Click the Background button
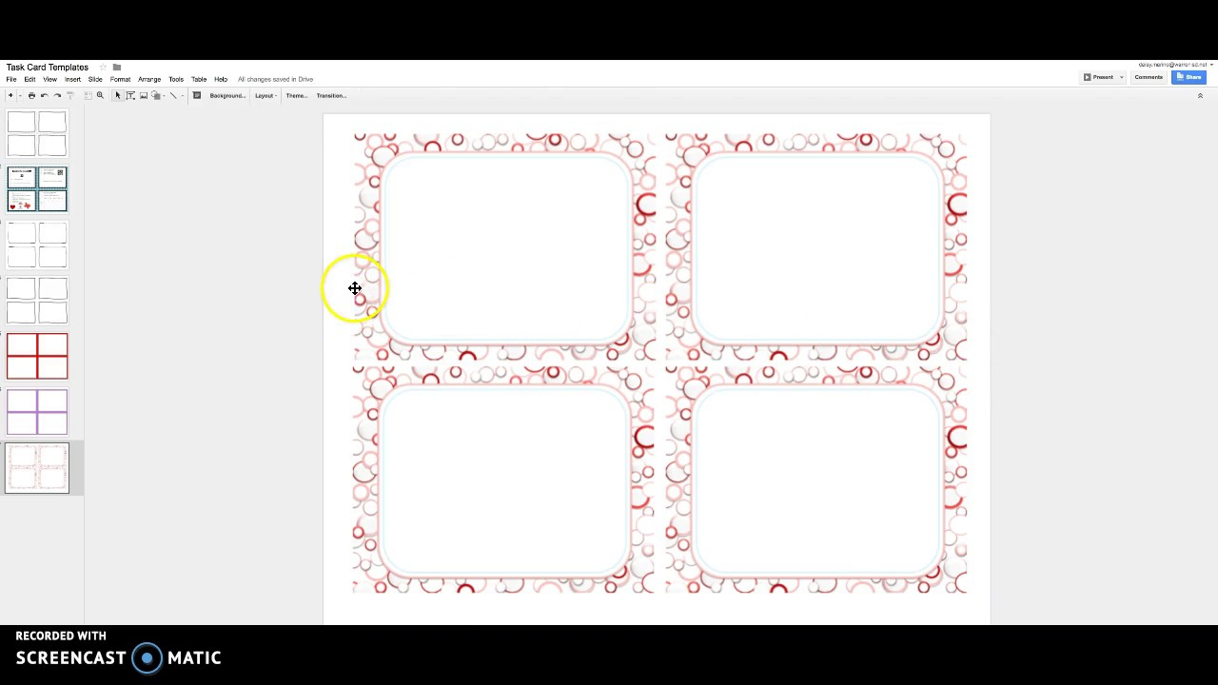This screenshot has height=685, width=1218. (x=227, y=95)
